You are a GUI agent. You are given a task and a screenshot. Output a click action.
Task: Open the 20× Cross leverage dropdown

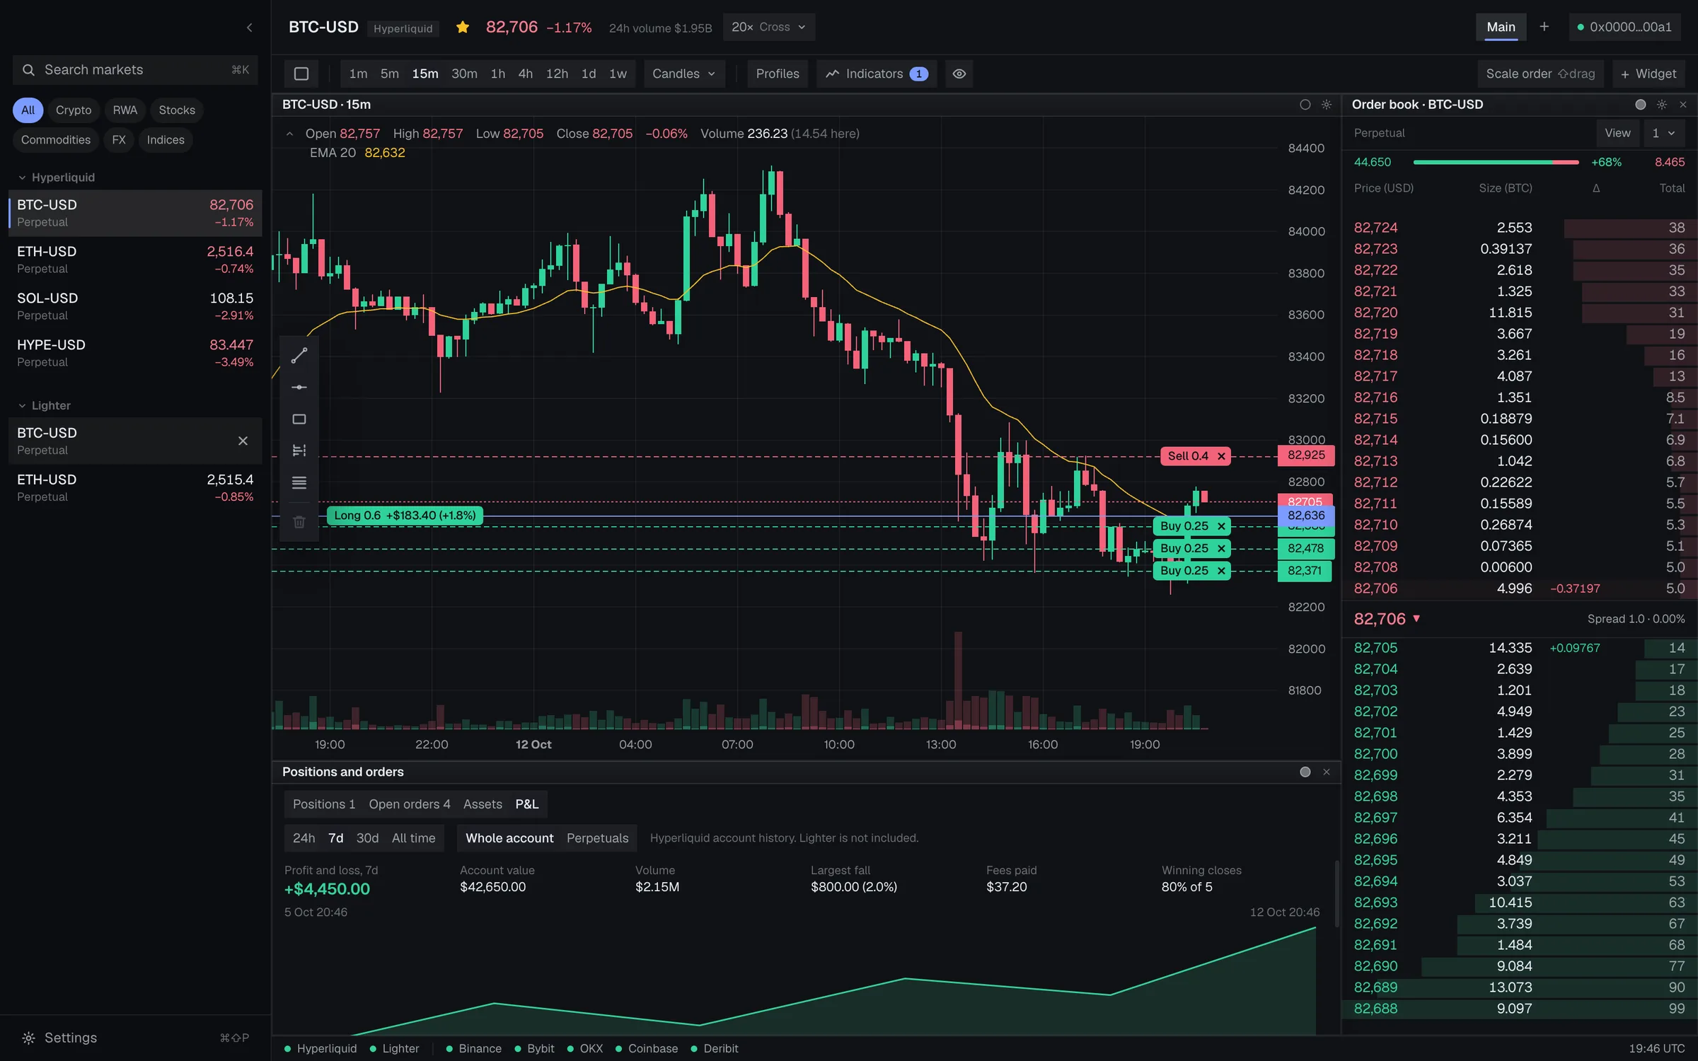click(769, 27)
